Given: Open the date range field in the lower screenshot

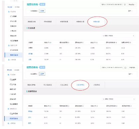Looking at the screenshot, I should [112, 68].
